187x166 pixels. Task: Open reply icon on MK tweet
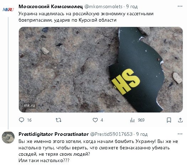(22, 120)
